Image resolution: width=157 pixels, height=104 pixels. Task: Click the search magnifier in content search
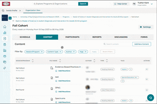104,44
